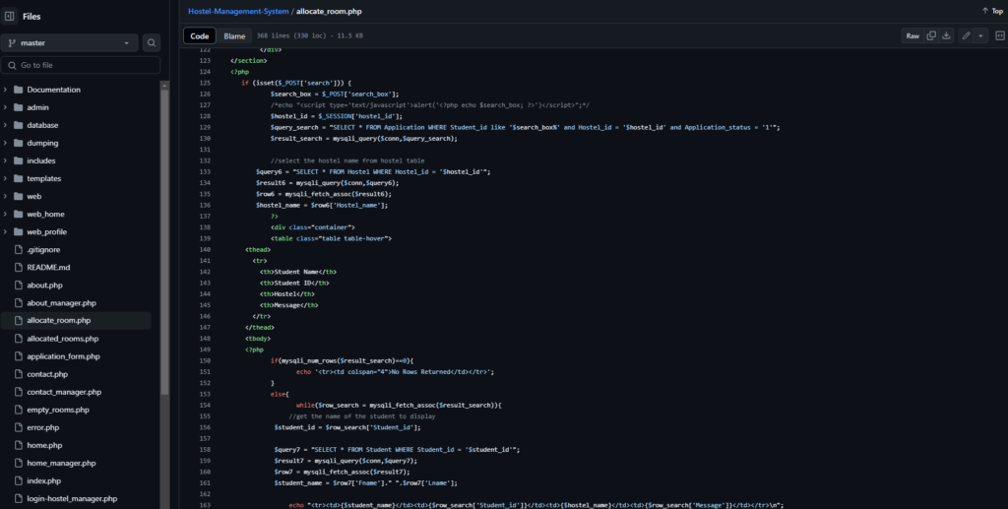This screenshot has width=1008, height=509.
Task: Select line number 133
Action: [x=205, y=171]
